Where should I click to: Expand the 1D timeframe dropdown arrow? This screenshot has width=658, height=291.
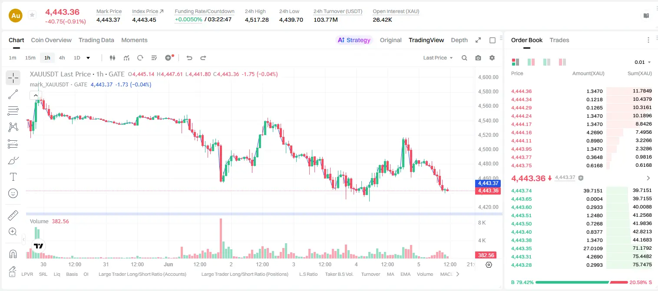pyautogui.click(x=88, y=58)
